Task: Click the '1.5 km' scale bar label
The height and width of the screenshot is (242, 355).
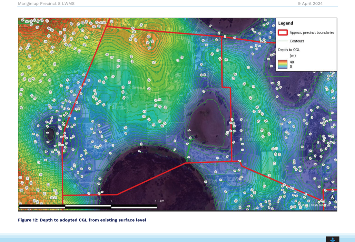Action: click(160, 201)
